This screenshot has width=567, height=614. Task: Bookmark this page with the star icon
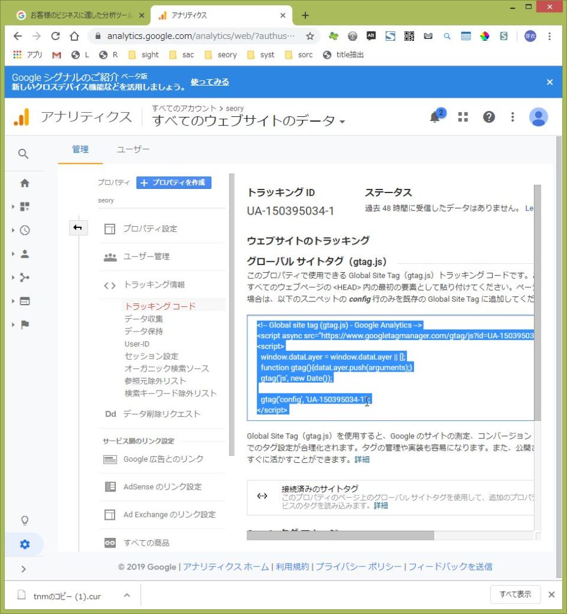point(310,36)
